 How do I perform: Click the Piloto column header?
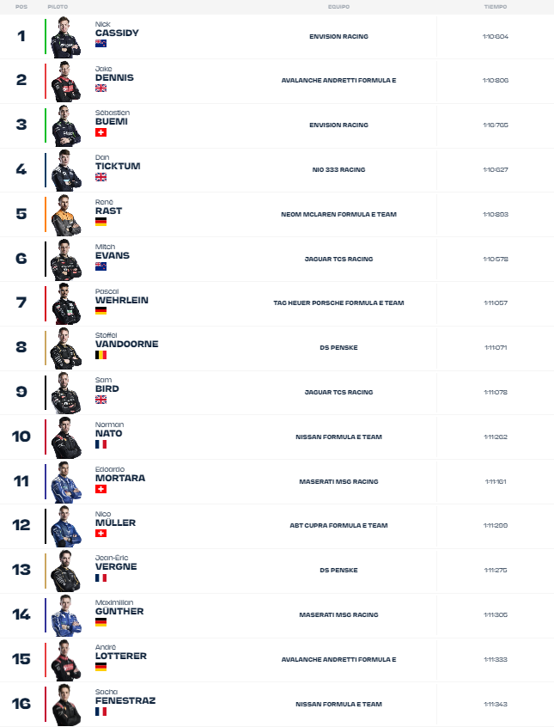coord(58,7)
